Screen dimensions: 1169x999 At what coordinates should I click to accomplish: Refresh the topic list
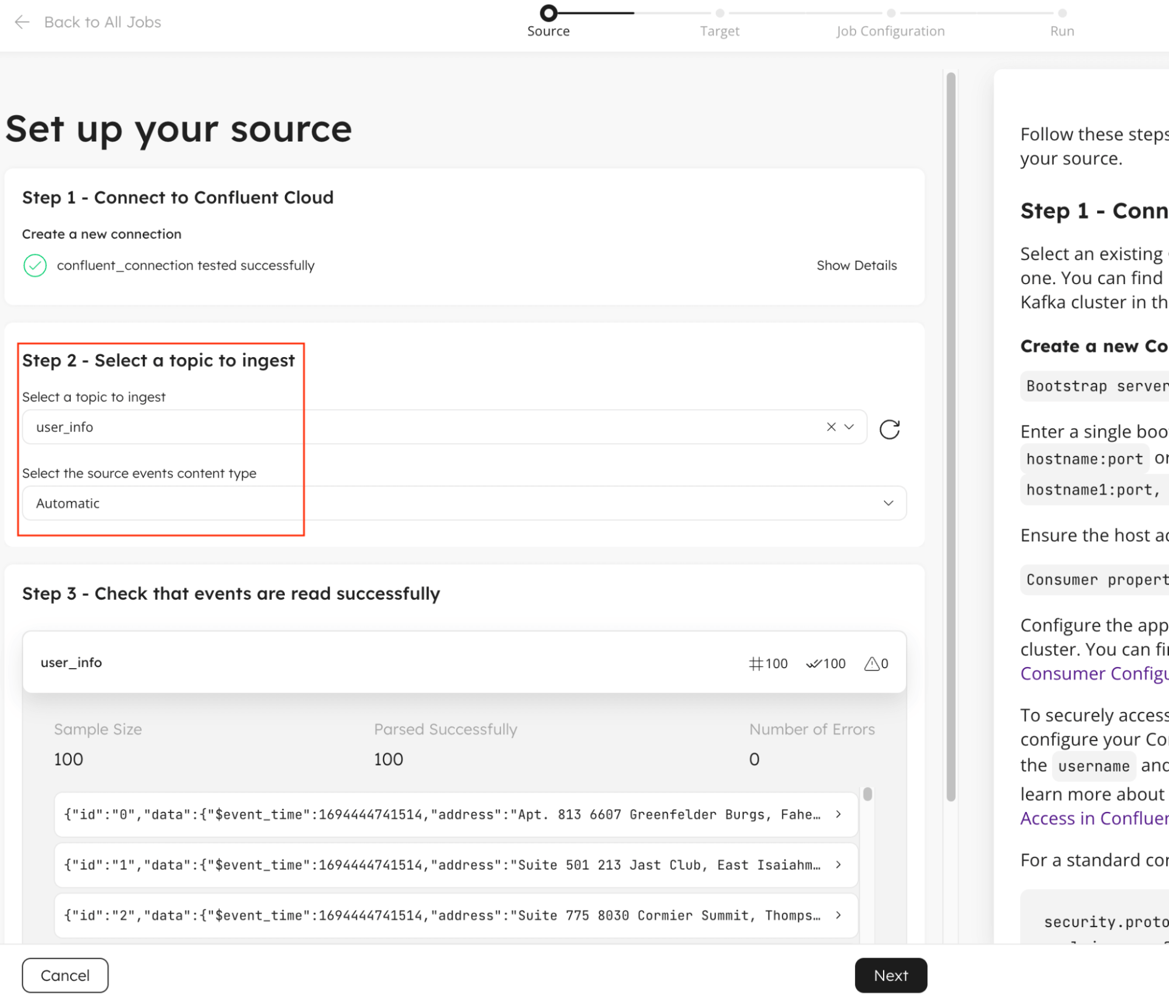(x=889, y=429)
